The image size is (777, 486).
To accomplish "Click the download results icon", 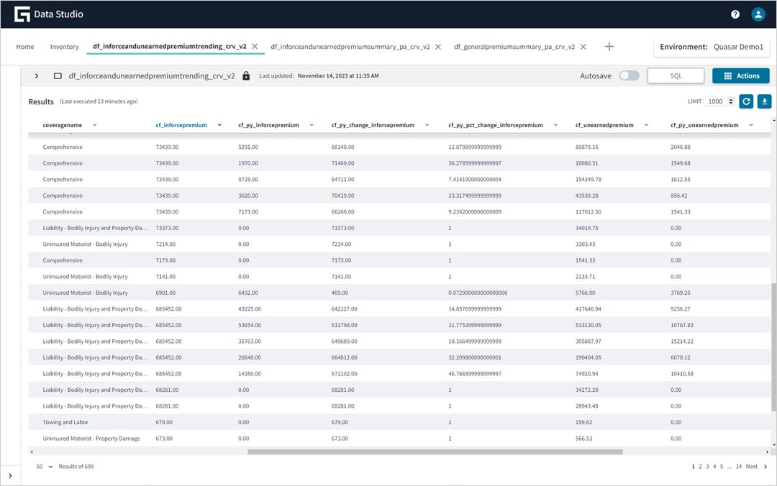I will (765, 101).
